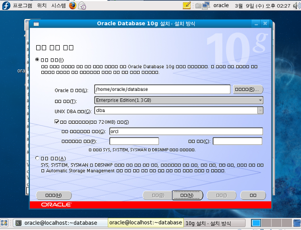Select the third workspace in switcher
Image resolution: width=301 pixels, height=230 pixels.
click(277, 223)
